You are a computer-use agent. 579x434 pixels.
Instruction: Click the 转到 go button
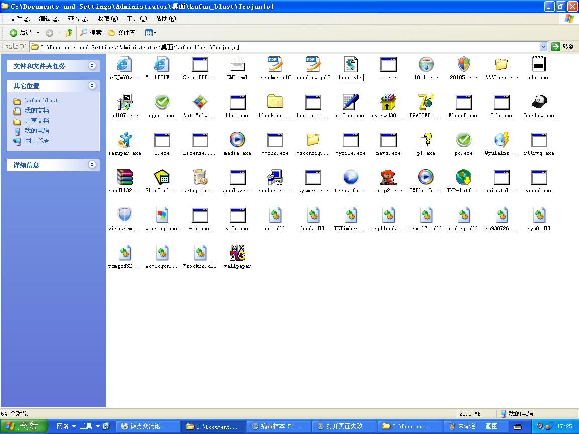[x=563, y=47]
